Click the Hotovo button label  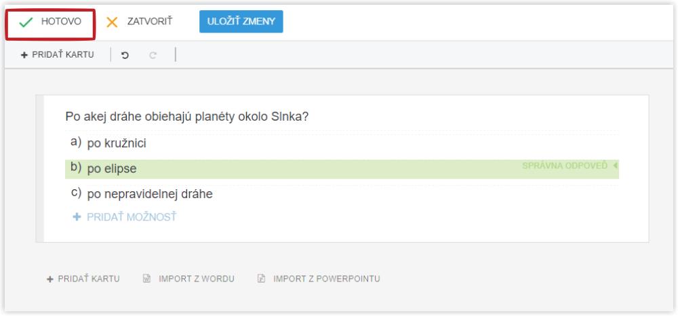point(61,22)
